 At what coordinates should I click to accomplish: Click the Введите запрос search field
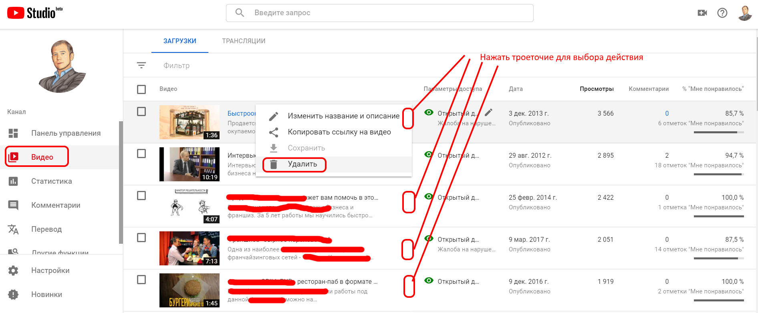[380, 13]
